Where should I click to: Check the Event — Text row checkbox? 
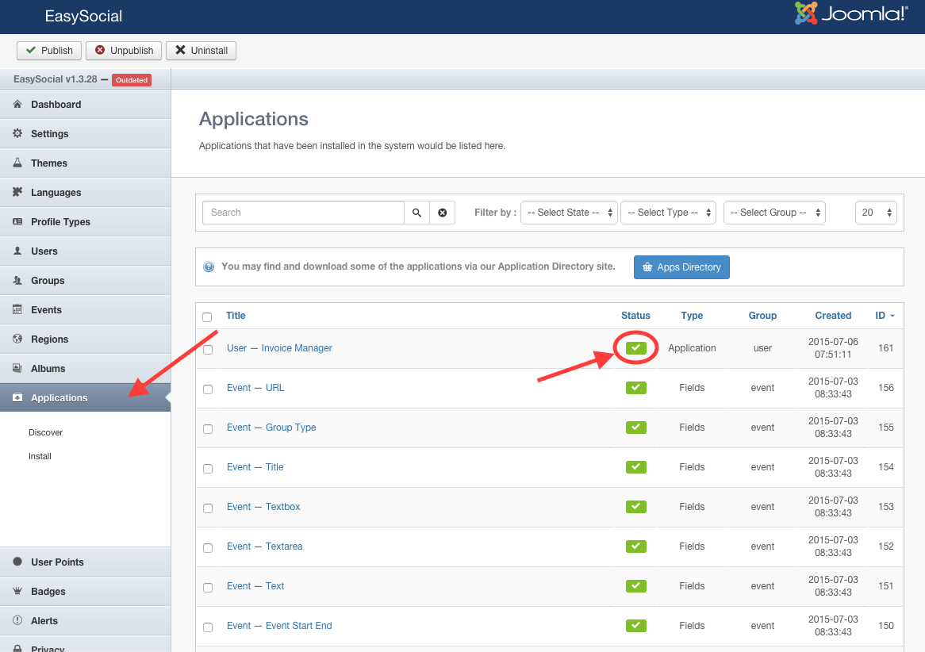208,587
